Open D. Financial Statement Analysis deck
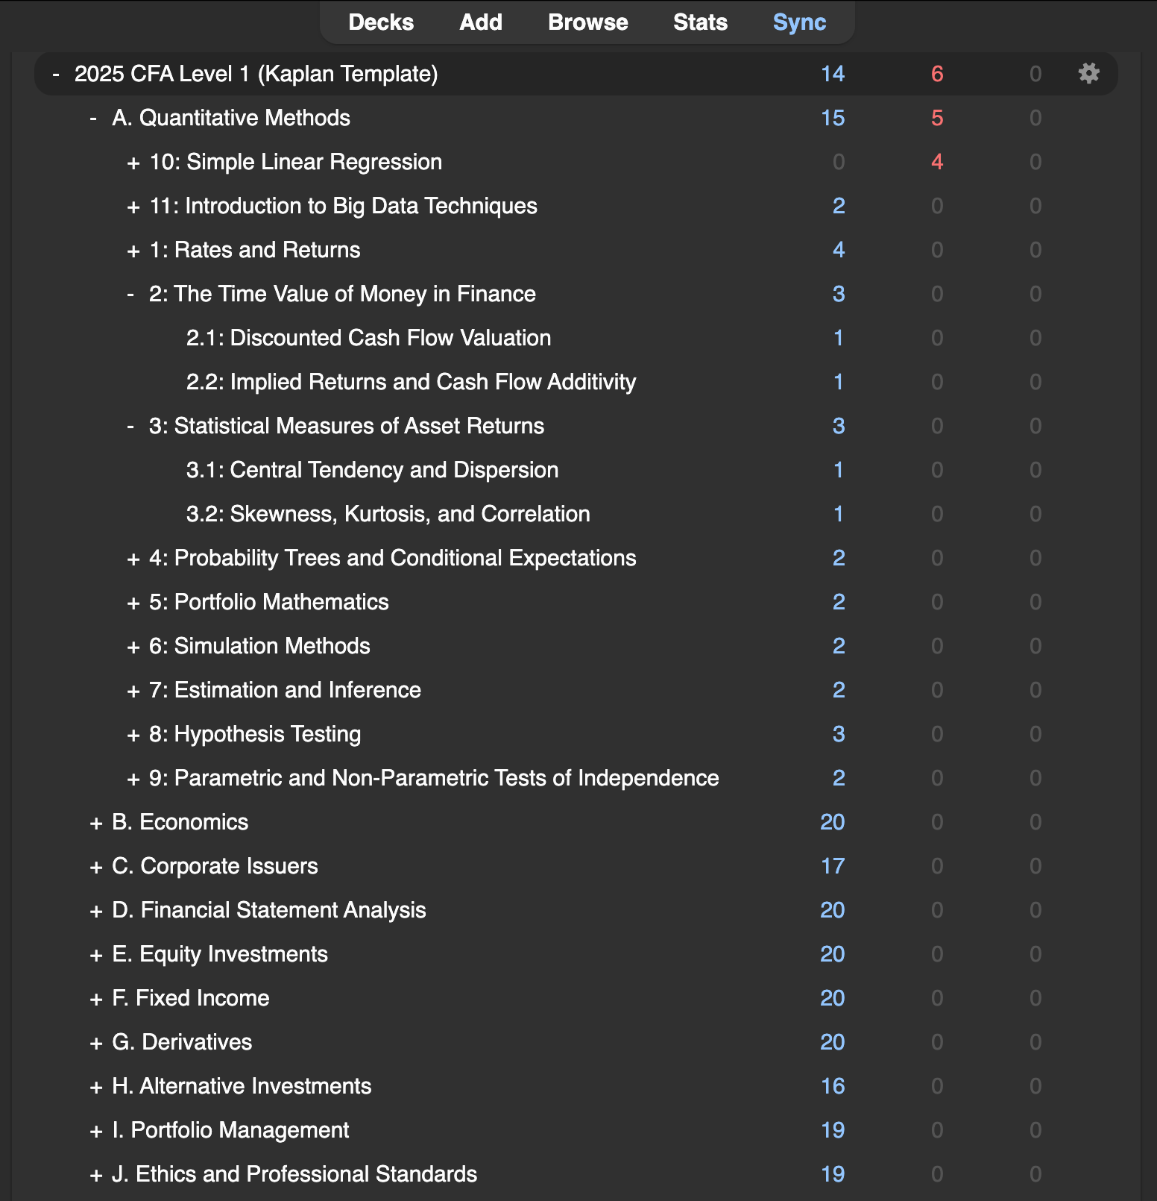The width and height of the screenshot is (1157, 1201). coord(269,910)
